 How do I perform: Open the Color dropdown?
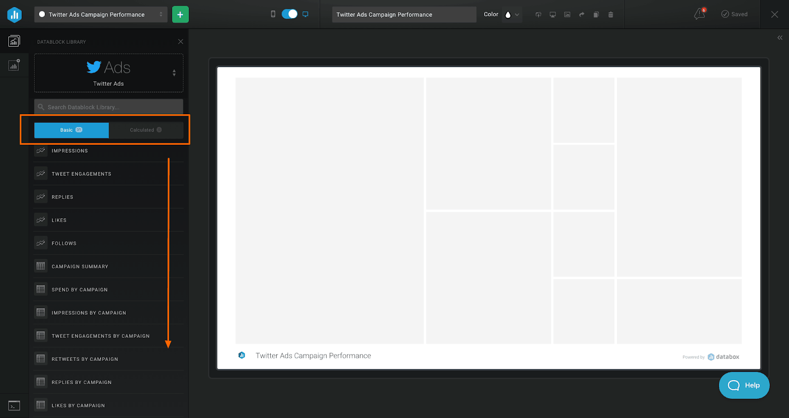[x=512, y=15]
